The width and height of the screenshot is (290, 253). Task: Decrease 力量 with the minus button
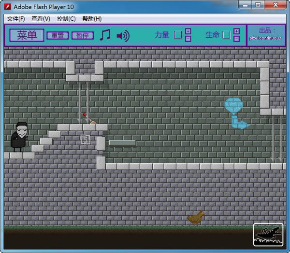[188, 39]
